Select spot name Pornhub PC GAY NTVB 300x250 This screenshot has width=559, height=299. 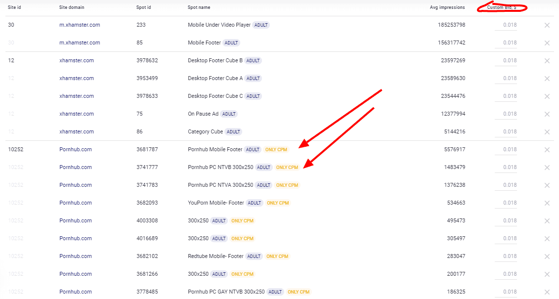tap(226, 292)
